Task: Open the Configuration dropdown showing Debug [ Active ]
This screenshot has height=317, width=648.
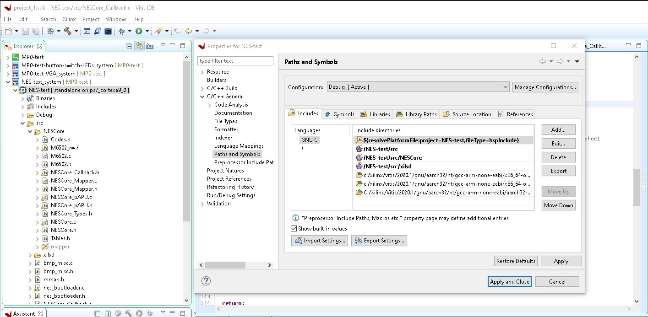Action: (x=418, y=87)
